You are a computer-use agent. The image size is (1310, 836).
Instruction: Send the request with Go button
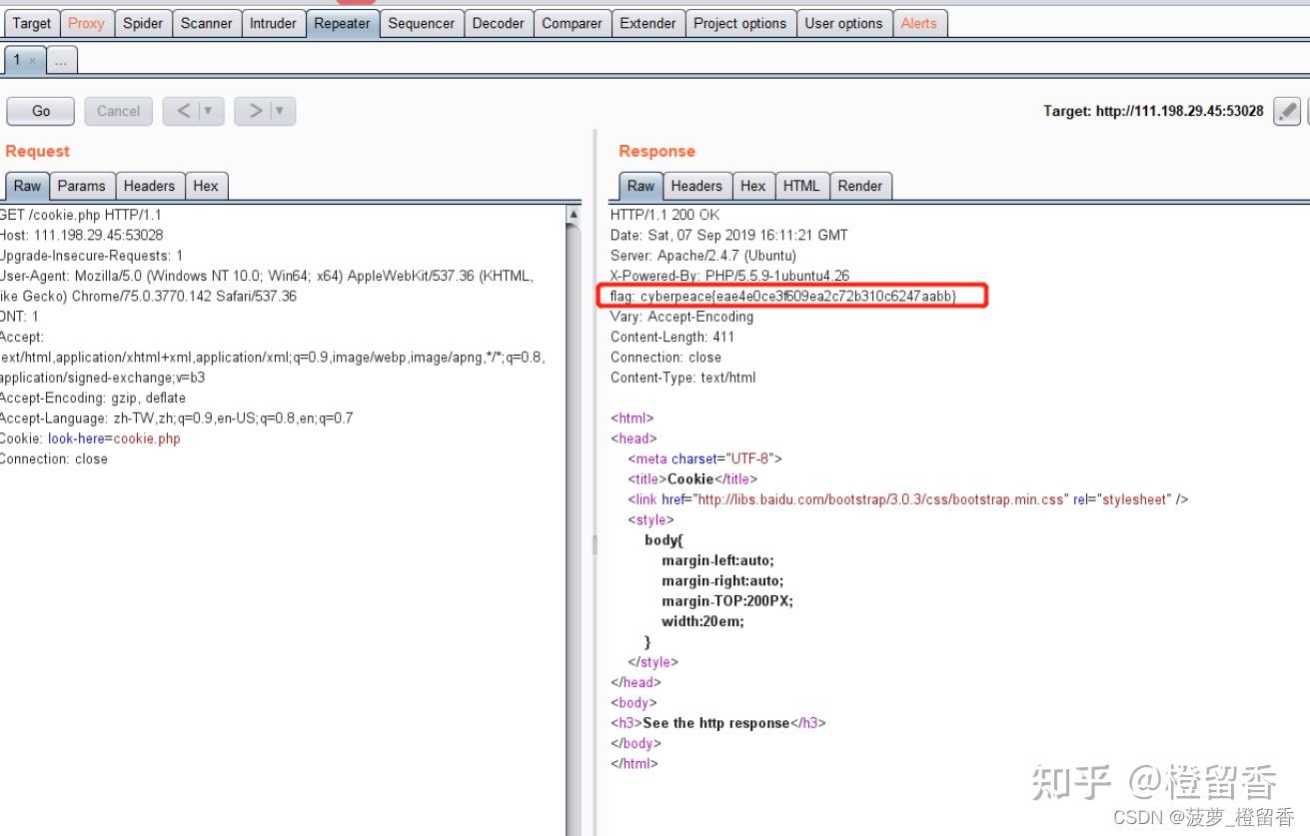[x=41, y=111]
